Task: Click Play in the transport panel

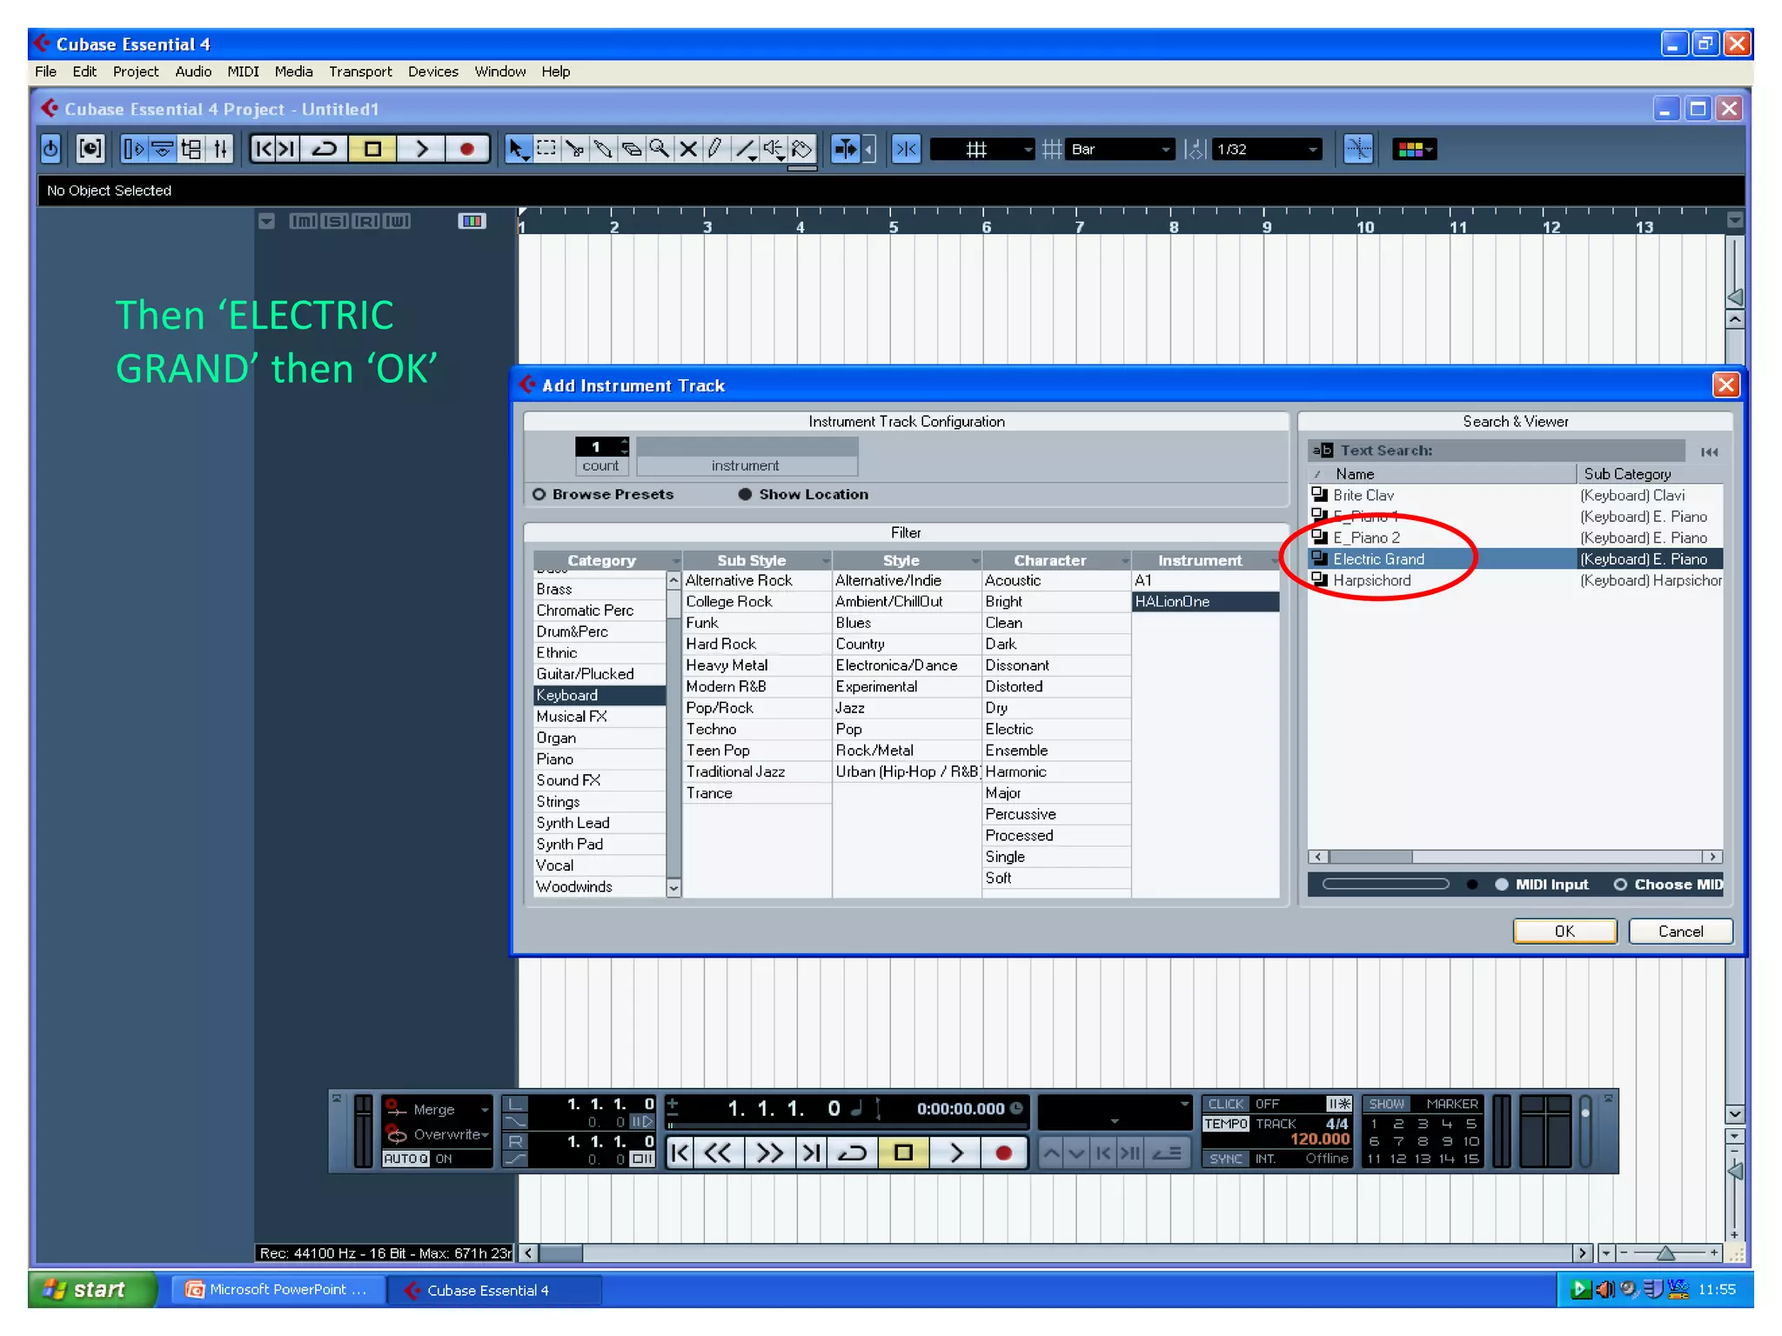Action: pos(956,1153)
